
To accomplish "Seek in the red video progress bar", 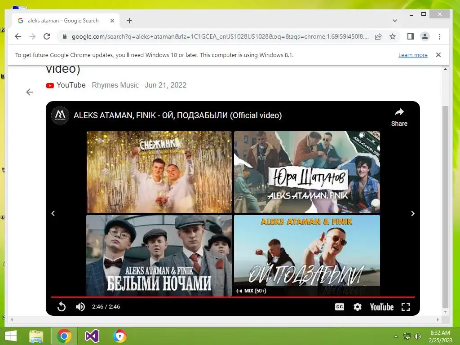I will 233,297.
